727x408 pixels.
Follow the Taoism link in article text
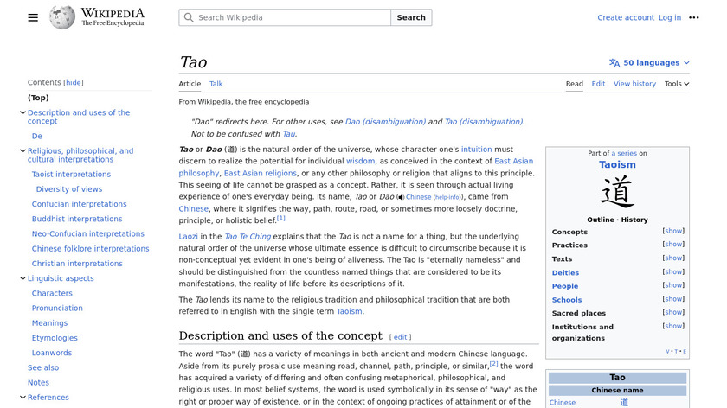349,312
